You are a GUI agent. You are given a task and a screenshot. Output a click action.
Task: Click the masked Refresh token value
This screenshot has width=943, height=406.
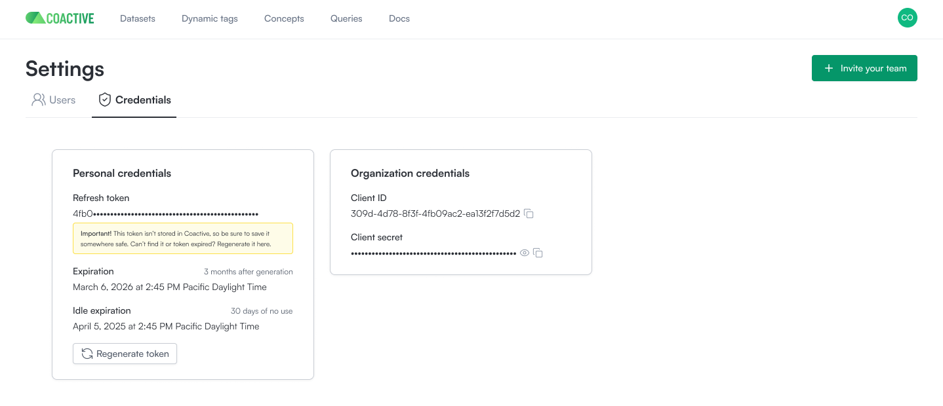pos(165,213)
